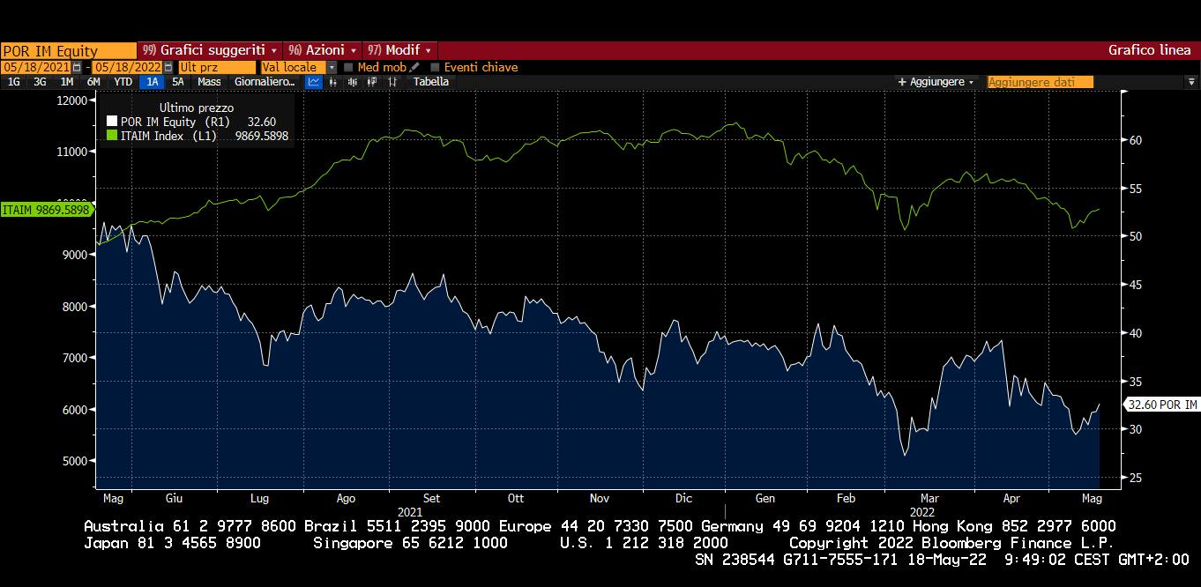Expand the Val locale currency dropdown
This screenshot has height=587, width=1201.
[x=332, y=67]
